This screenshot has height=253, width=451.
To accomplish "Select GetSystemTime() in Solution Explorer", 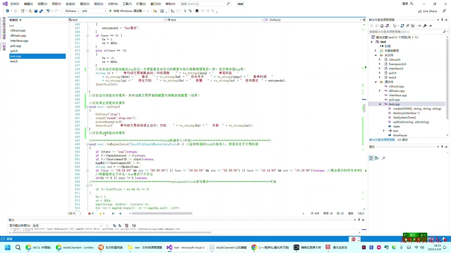I will (x=404, y=117).
